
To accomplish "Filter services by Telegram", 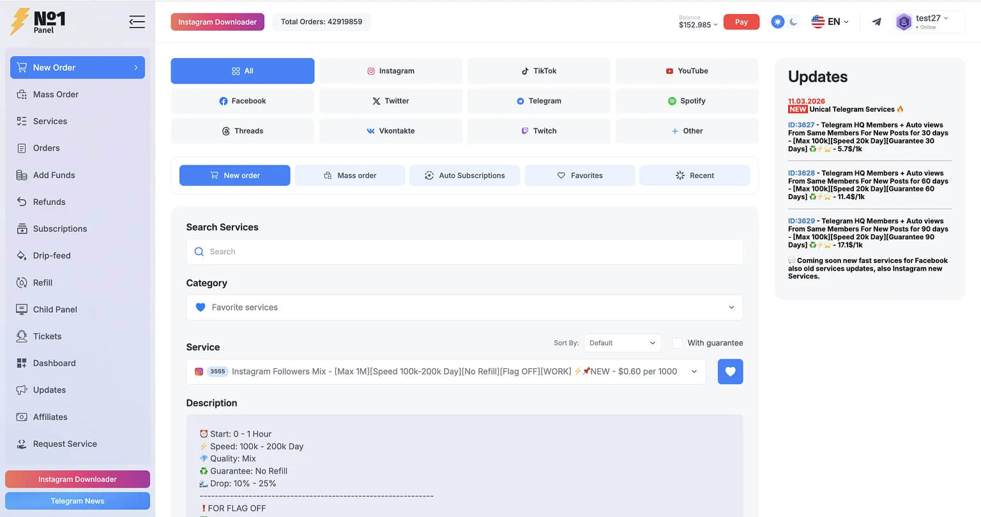I will [539, 101].
